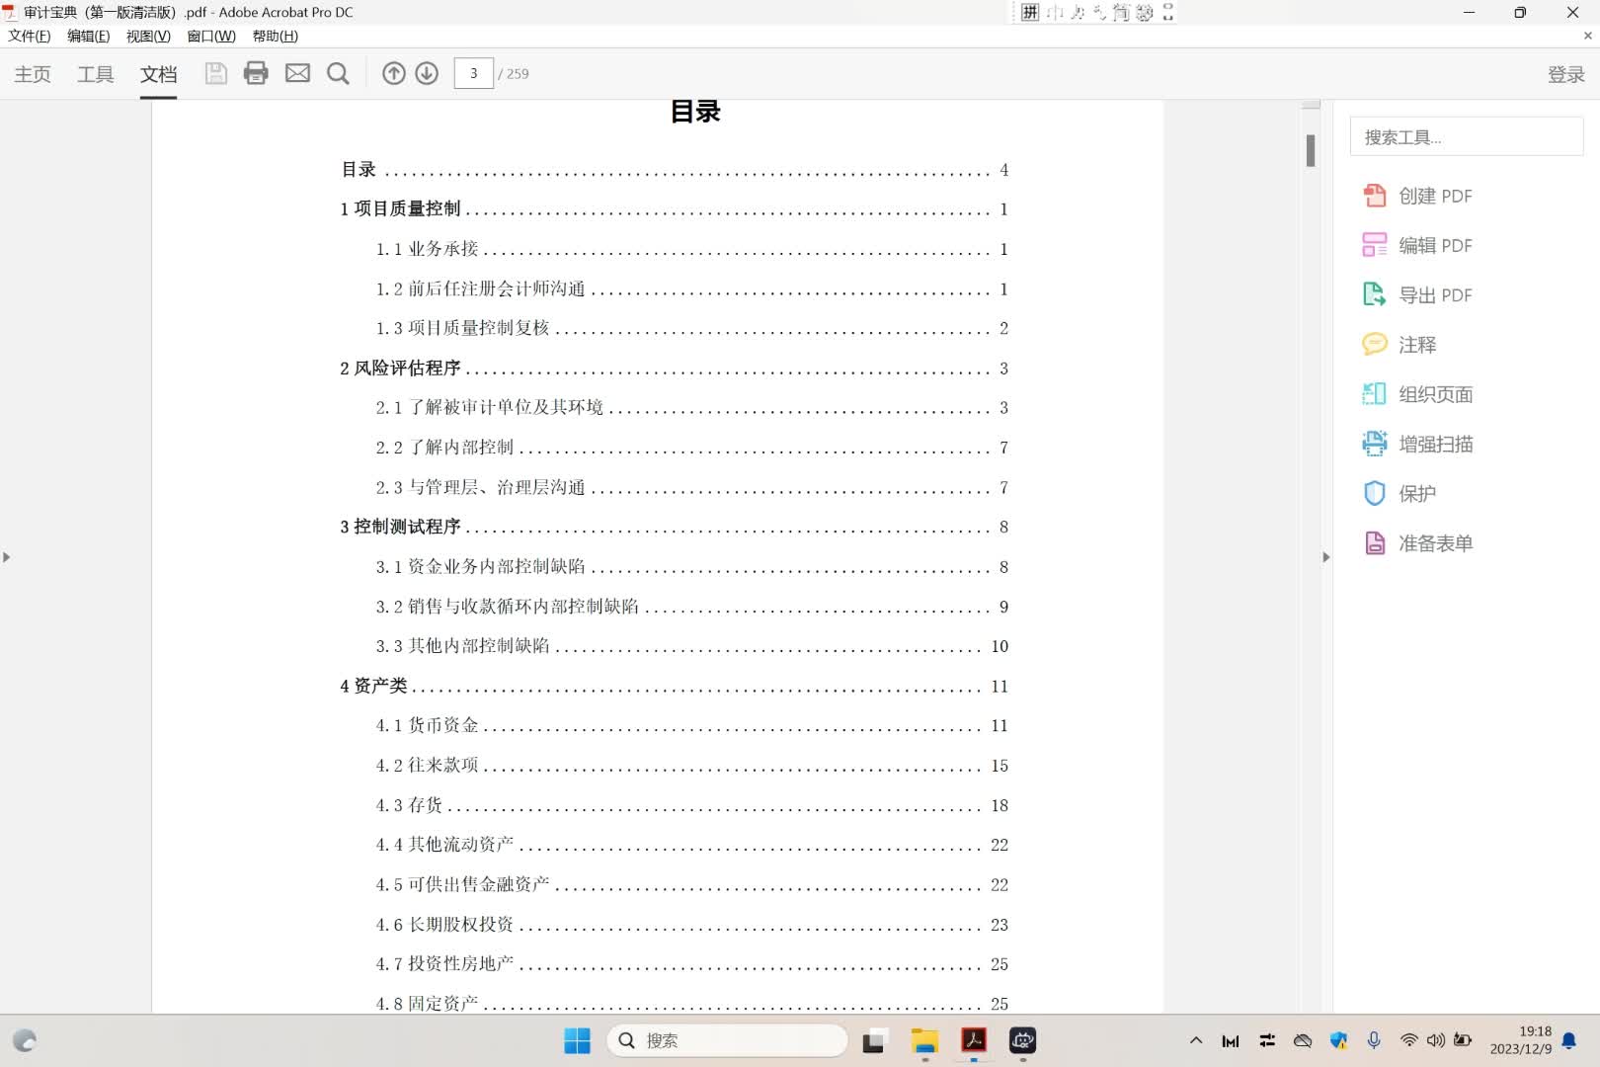Jump to TOC entry 4.7 投资性房地产

[691, 964]
